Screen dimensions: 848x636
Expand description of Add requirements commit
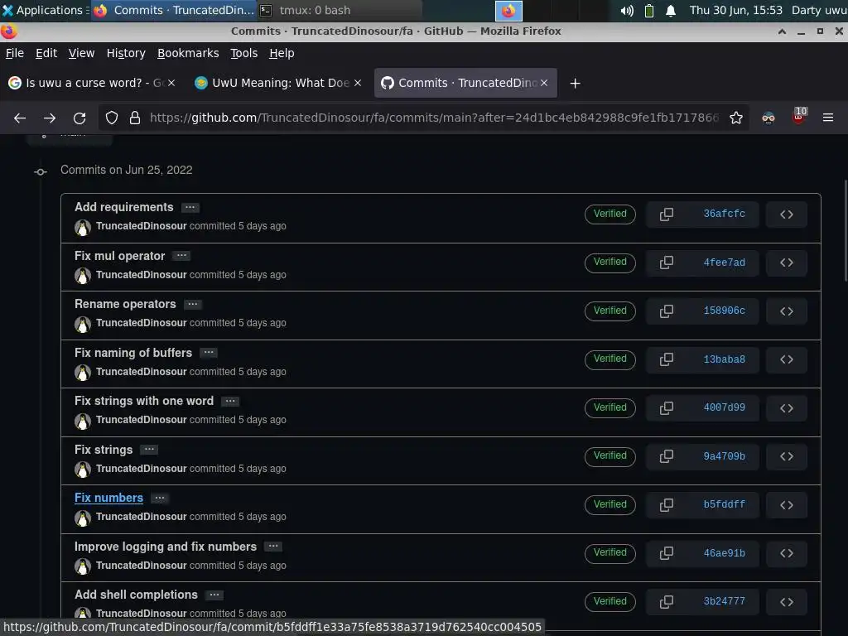tap(190, 207)
